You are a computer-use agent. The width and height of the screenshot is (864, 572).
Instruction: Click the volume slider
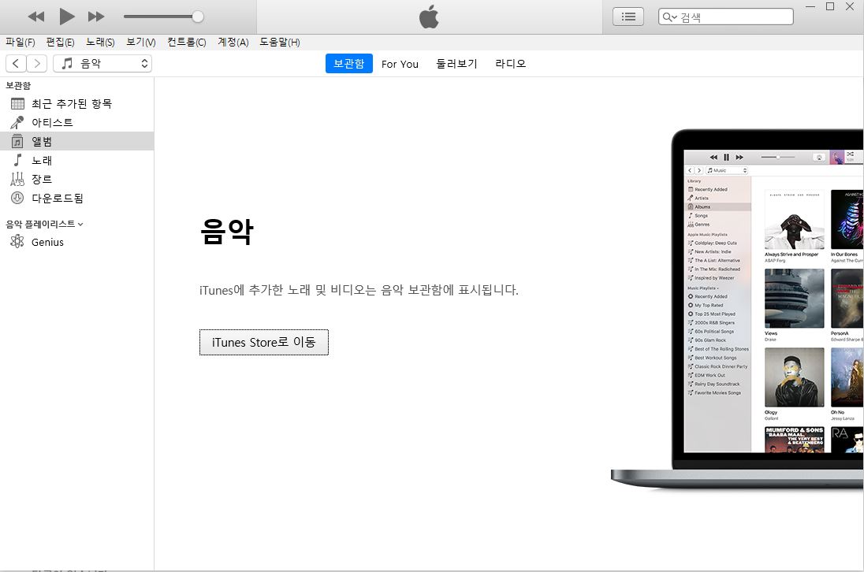pos(163,17)
